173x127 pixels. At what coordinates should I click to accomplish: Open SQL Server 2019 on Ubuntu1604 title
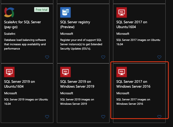coord(20,84)
